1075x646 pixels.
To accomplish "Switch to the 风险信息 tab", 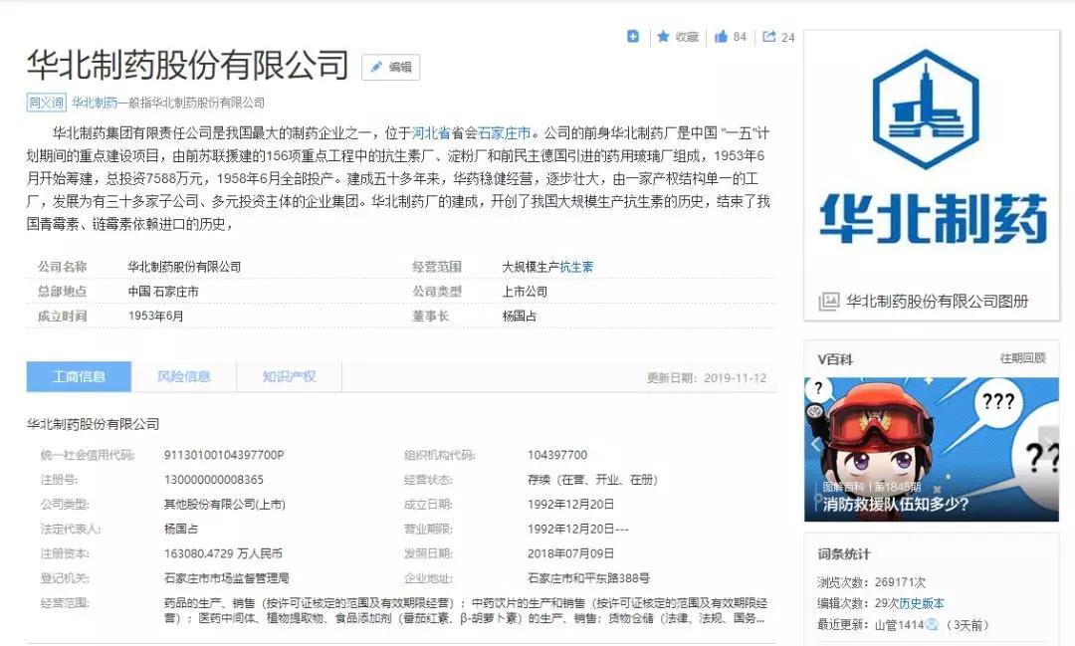I will (x=184, y=376).
